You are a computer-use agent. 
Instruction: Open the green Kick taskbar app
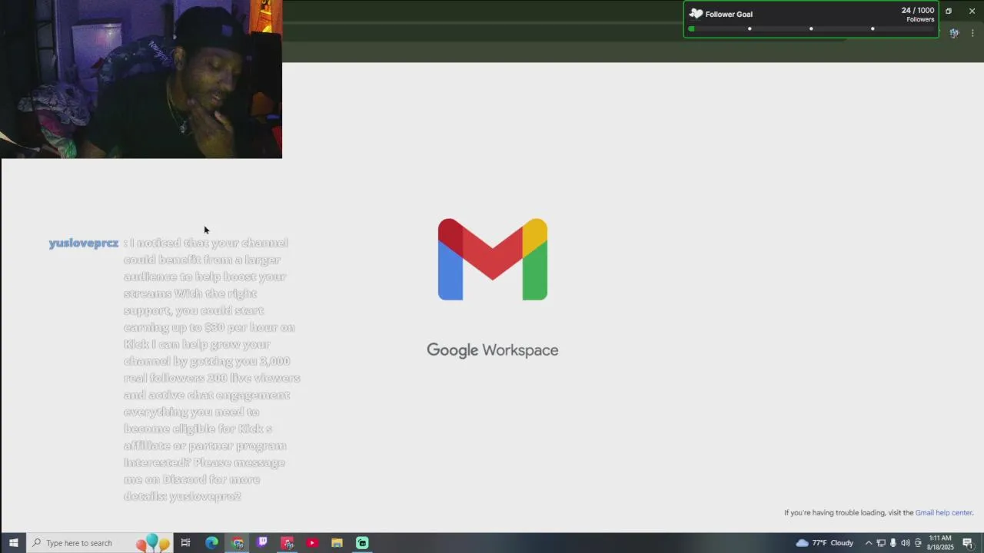coord(362,543)
